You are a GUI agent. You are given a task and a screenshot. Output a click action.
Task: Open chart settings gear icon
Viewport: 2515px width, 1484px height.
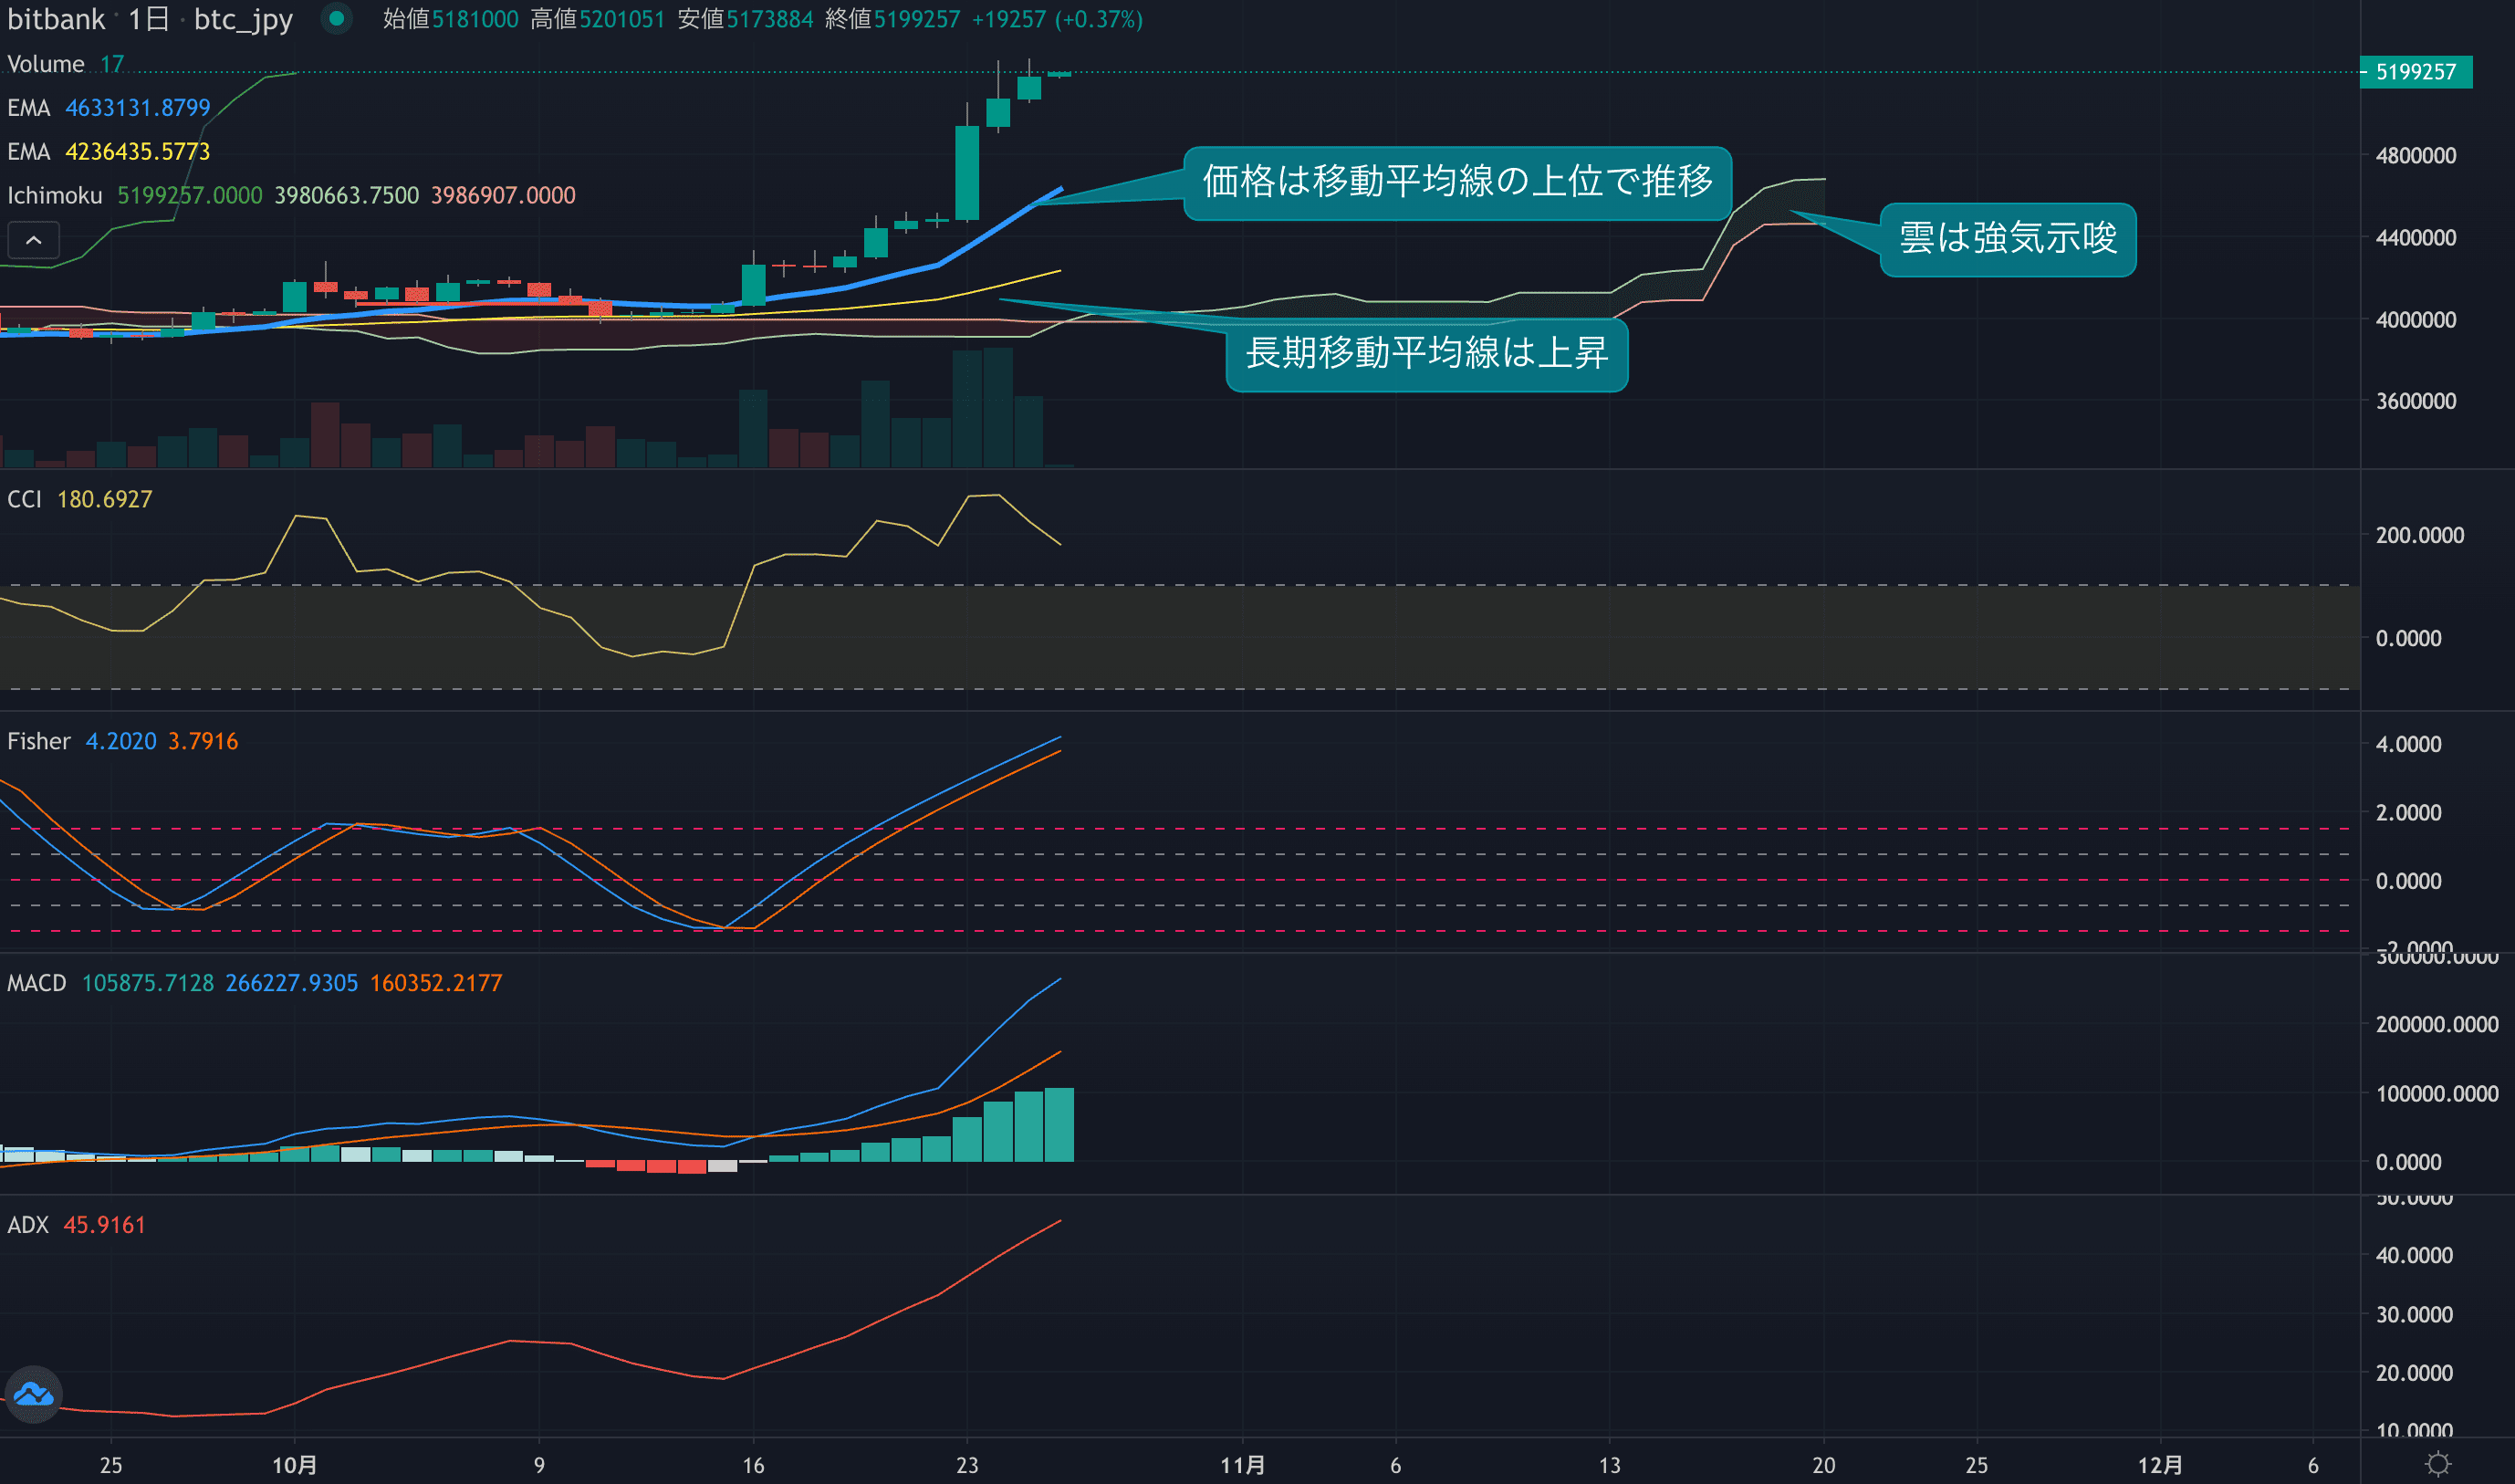pos(2438,1464)
